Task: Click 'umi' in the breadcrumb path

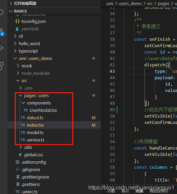Action: pyautogui.click(x=109, y=4)
